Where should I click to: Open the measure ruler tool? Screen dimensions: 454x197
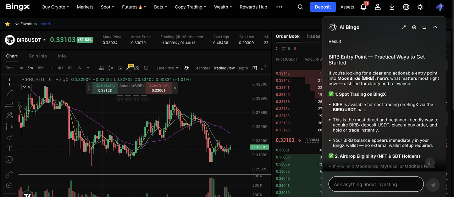pyautogui.click(x=9, y=174)
